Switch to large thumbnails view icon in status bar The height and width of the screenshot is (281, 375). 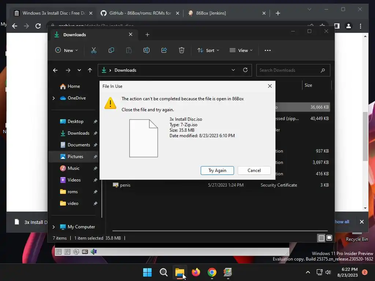click(329, 238)
